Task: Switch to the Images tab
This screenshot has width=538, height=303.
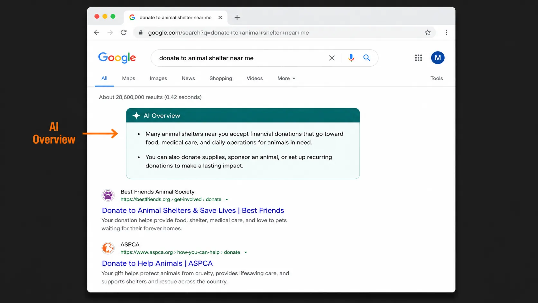Action: click(x=158, y=78)
